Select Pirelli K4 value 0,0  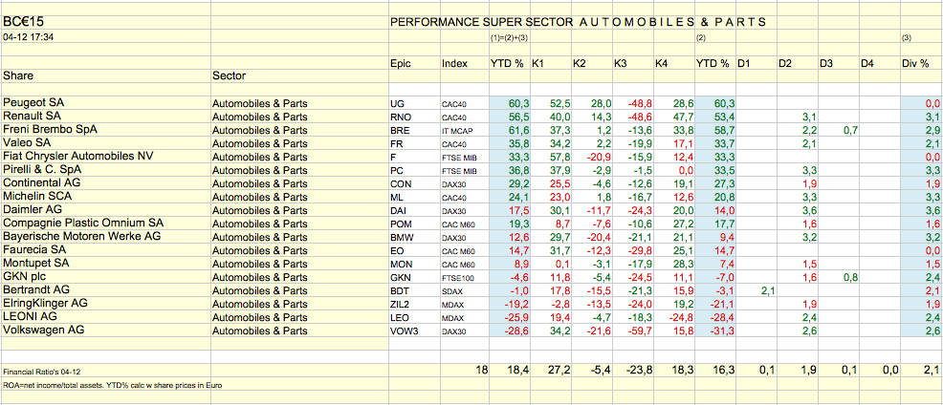point(674,170)
